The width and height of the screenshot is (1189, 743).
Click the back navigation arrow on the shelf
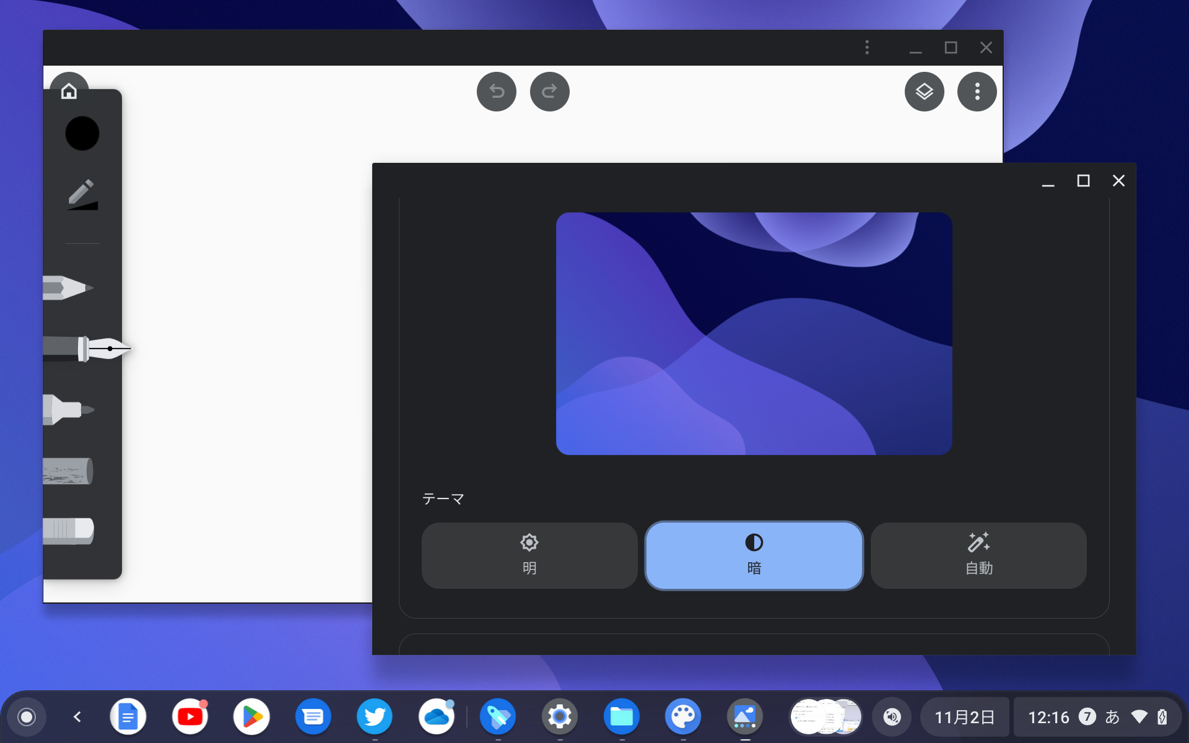[x=77, y=716]
